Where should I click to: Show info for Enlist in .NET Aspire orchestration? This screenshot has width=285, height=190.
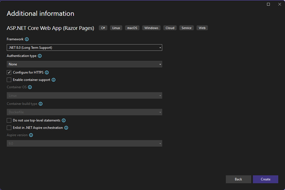point(66,128)
